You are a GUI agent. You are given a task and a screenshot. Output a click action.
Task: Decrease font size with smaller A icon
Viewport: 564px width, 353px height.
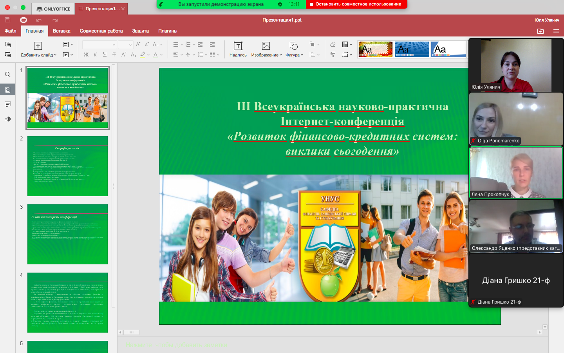(x=147, y=45)
